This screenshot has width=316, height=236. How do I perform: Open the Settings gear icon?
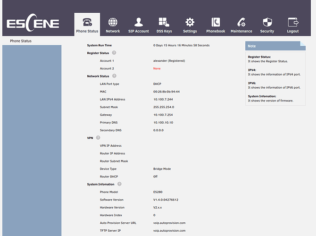[x=190, y=22]
